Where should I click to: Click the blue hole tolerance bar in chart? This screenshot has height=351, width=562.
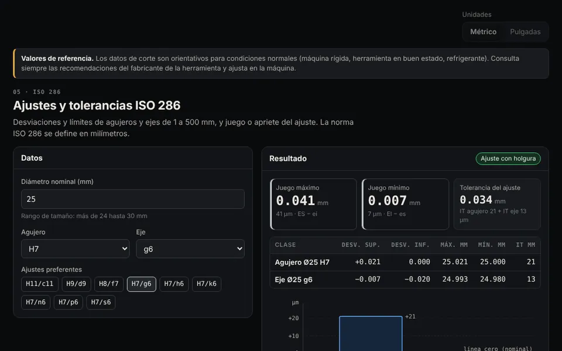[x=371, y=333]
